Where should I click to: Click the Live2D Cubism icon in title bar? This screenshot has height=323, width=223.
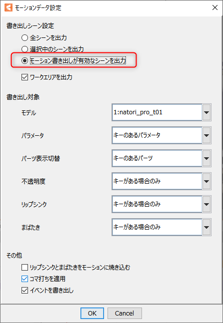8,8
